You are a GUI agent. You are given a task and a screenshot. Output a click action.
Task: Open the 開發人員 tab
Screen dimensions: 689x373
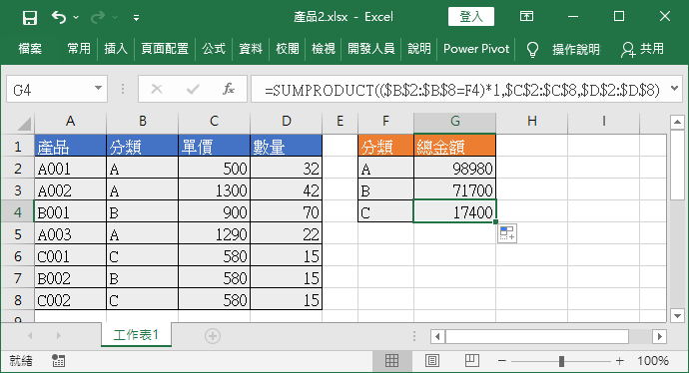371,48
